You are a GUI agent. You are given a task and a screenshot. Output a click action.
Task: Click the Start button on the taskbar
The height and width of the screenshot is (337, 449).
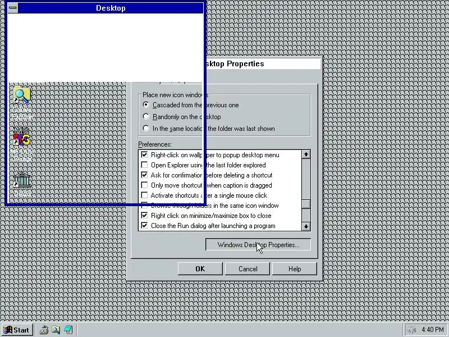[17, 330]
